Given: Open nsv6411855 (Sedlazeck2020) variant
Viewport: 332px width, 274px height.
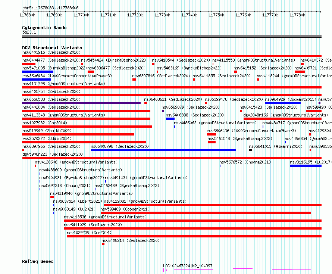Looking at the screenshot, I should [x=222, y=76].
